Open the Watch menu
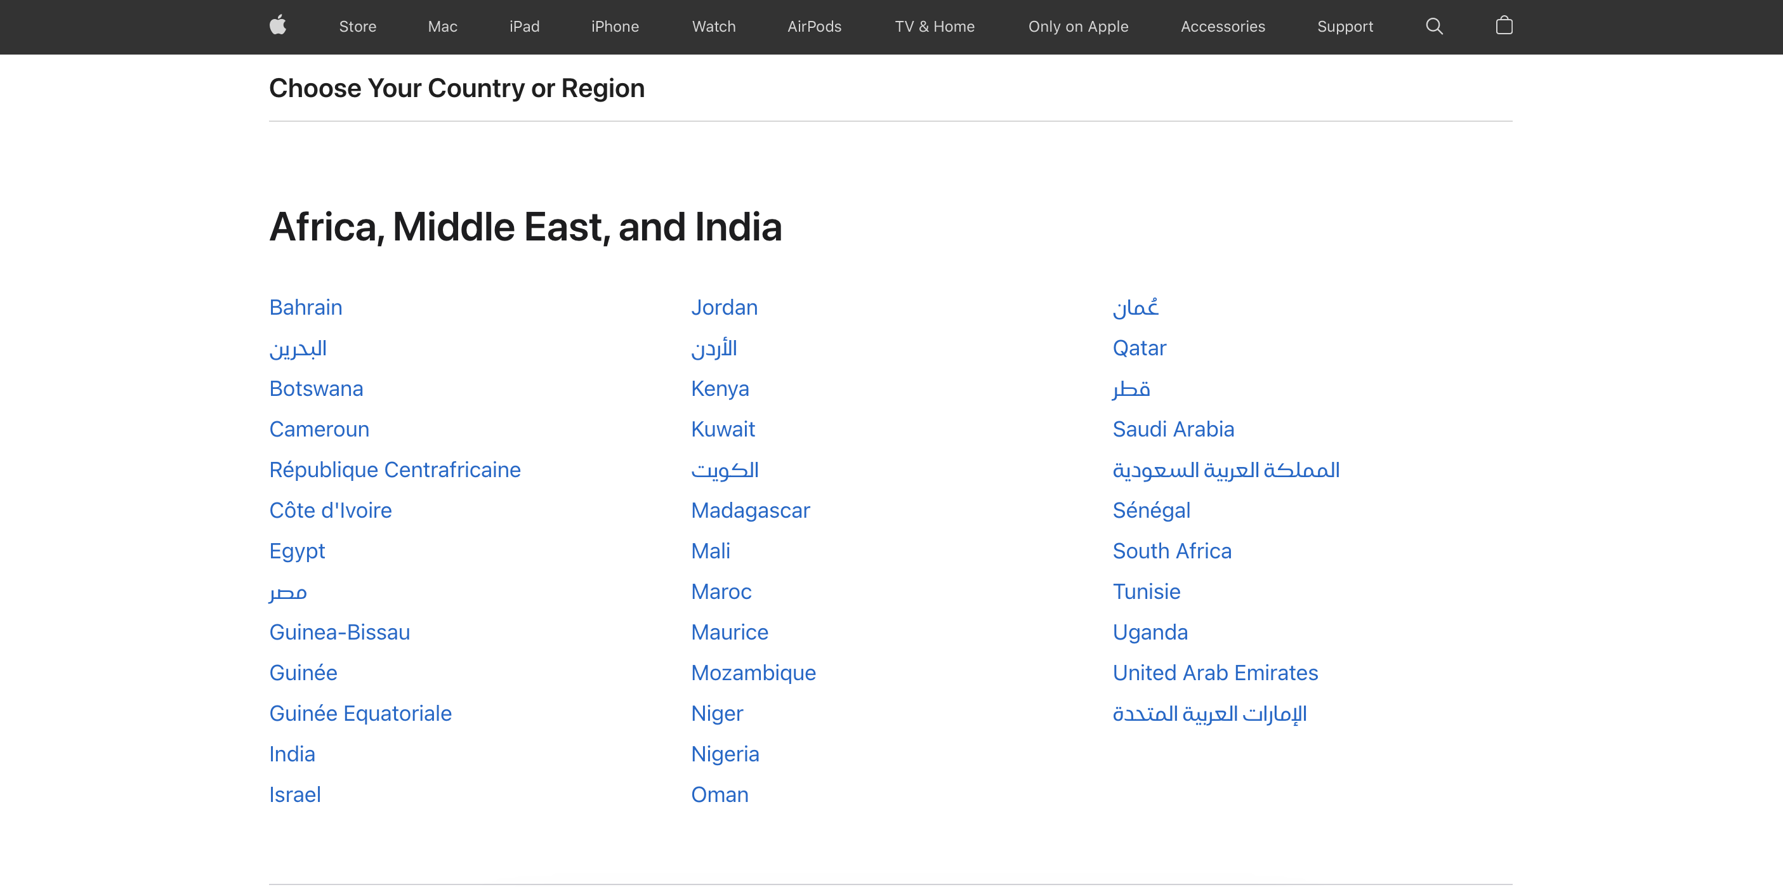Screen dimensions: 1783x887 (713, 26)
